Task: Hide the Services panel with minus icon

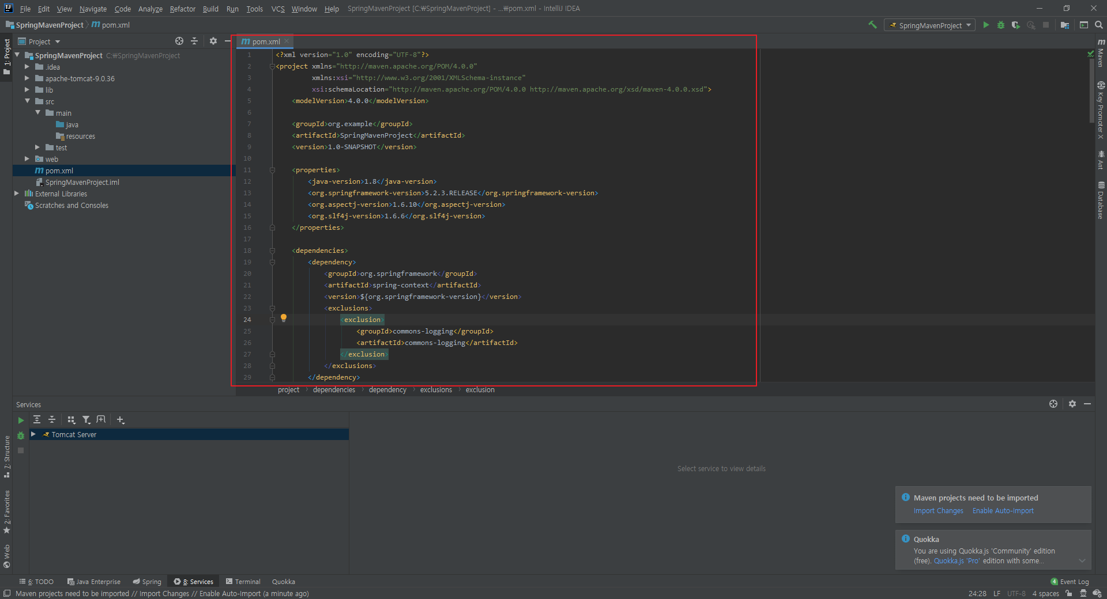Action: click(x=1087, y=404)
